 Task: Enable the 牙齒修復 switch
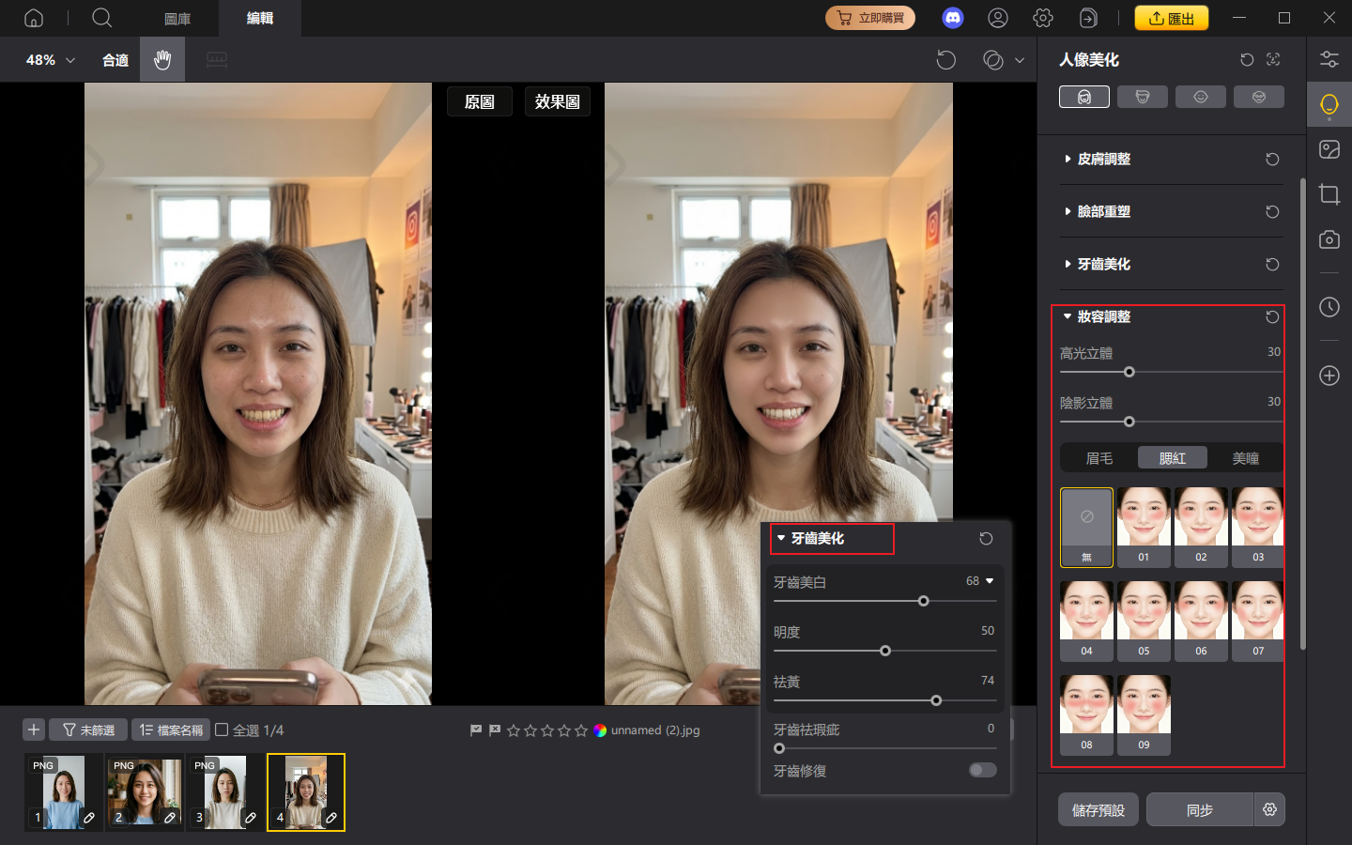(982, 770)
